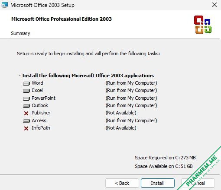Select the Outlook application label
Image resolution: width=221 pixels, height=190 pixels.
pyautogui.click(x=40, y=105)
